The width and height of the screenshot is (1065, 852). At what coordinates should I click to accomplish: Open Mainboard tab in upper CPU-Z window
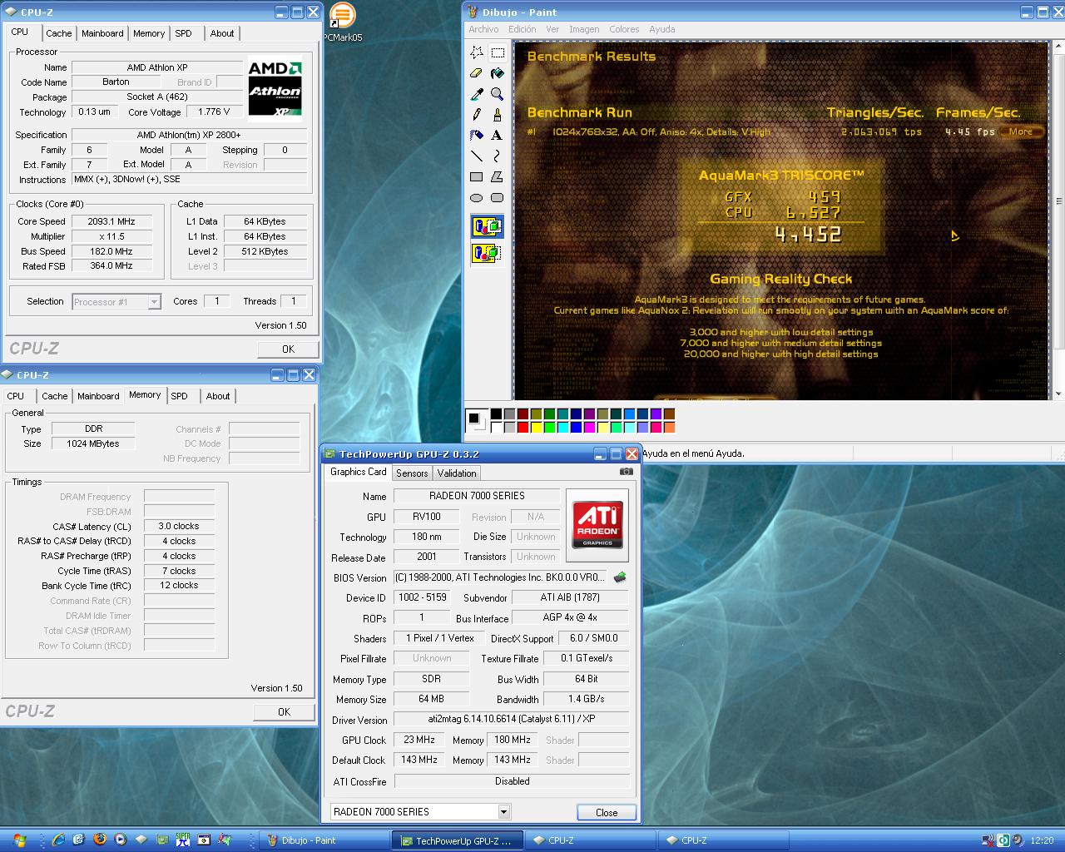tap(102, 33)
